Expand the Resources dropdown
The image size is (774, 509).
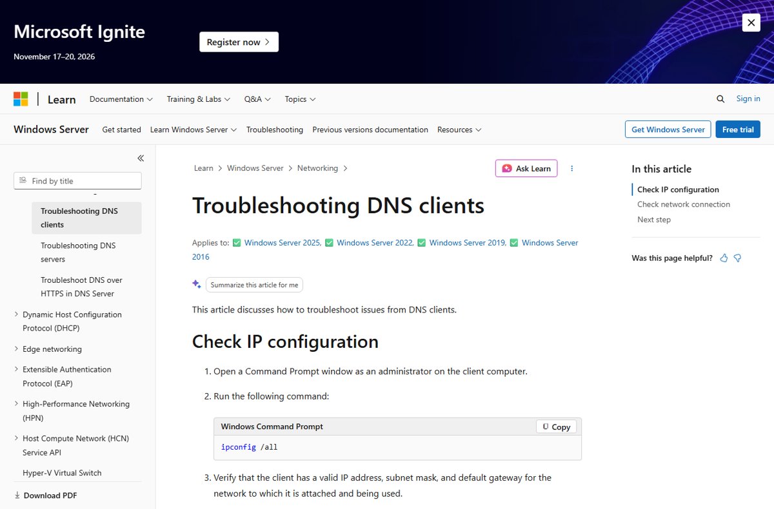click(459, 130)
